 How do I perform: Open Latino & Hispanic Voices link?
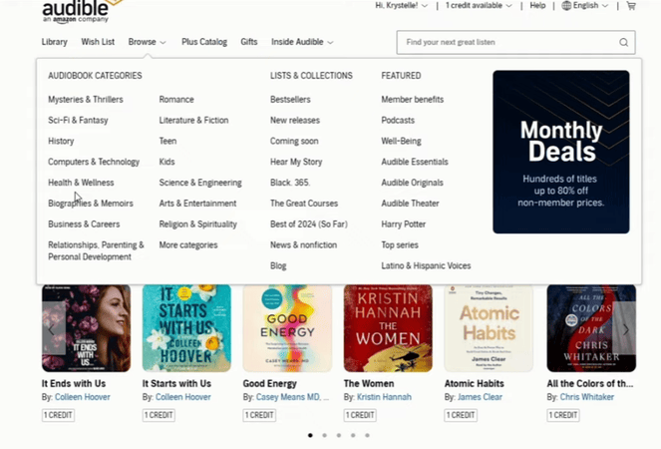pos(426,265)
